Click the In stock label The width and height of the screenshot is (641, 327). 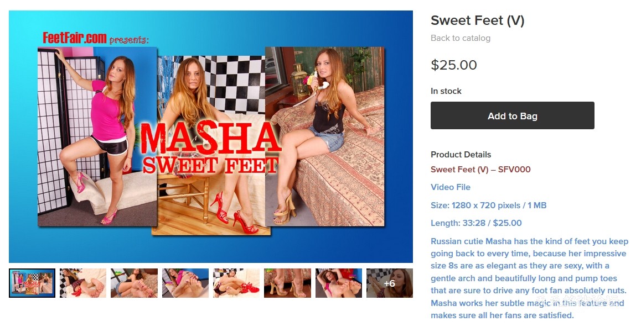(x=446, y=91)
